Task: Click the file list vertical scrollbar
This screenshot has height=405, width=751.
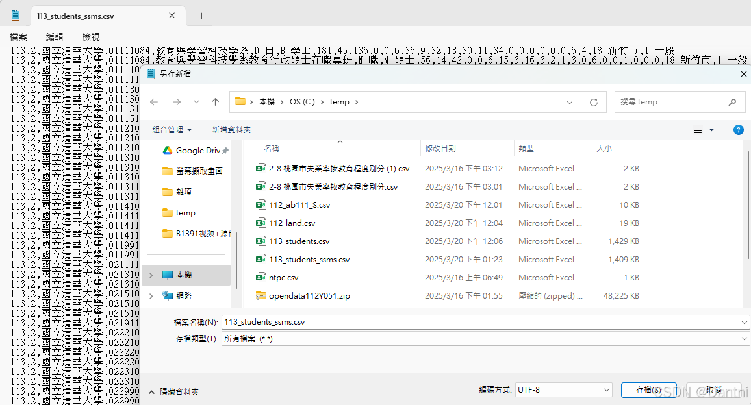Action: (x=748, y=205)
